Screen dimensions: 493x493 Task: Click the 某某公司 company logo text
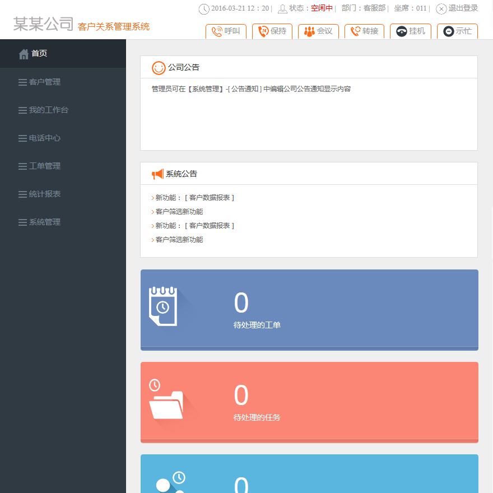[x=43, y=24]
